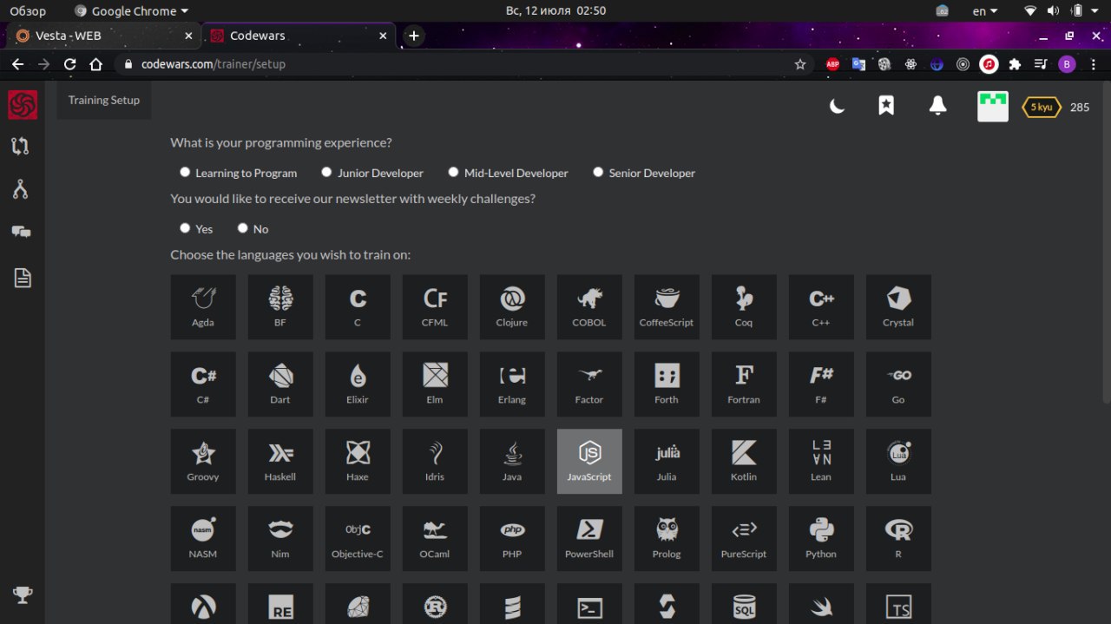Choose the BF language tile
The height and width of the screenshot is (624, 1111).
tap(280, 307)
